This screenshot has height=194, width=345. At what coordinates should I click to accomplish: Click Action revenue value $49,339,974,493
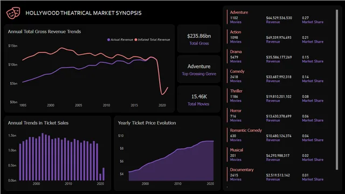(x=279, y=38)
